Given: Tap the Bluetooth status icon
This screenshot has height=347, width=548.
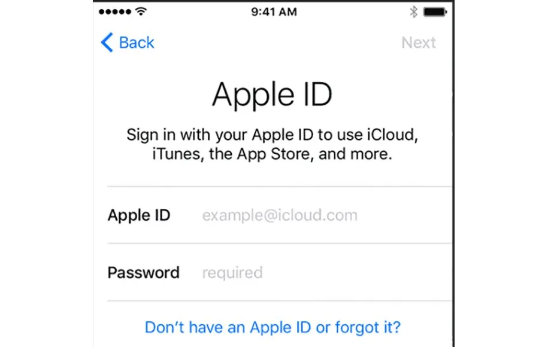Looking at the screenshot, I should click(413, 11).
